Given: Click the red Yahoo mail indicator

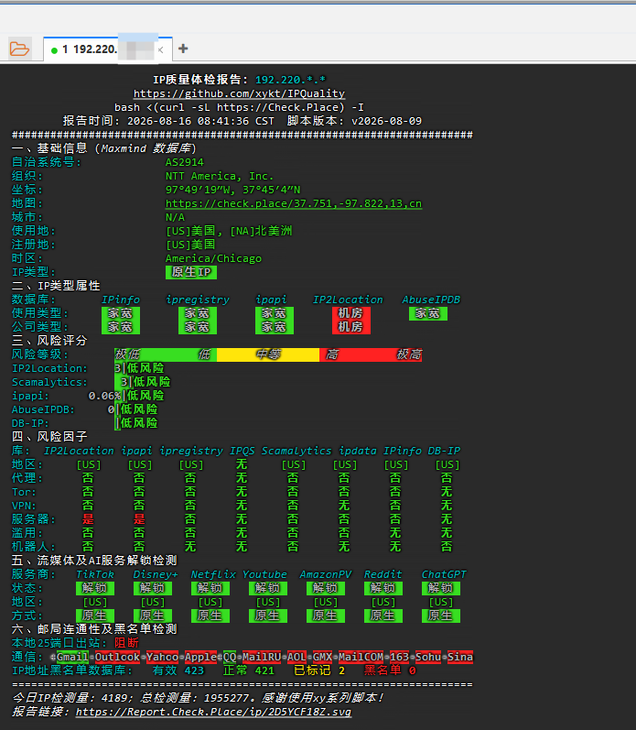Looking at the screenshot, I should tap(162, 658).
